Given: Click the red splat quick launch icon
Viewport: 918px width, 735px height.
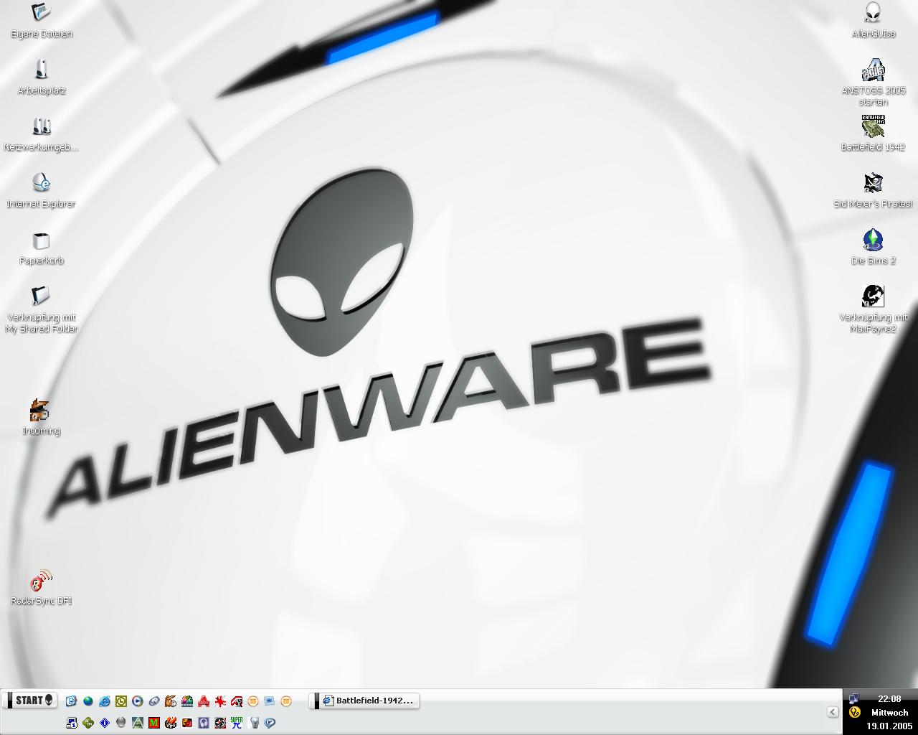Looking at the screenshot, I should coord(220,701).
